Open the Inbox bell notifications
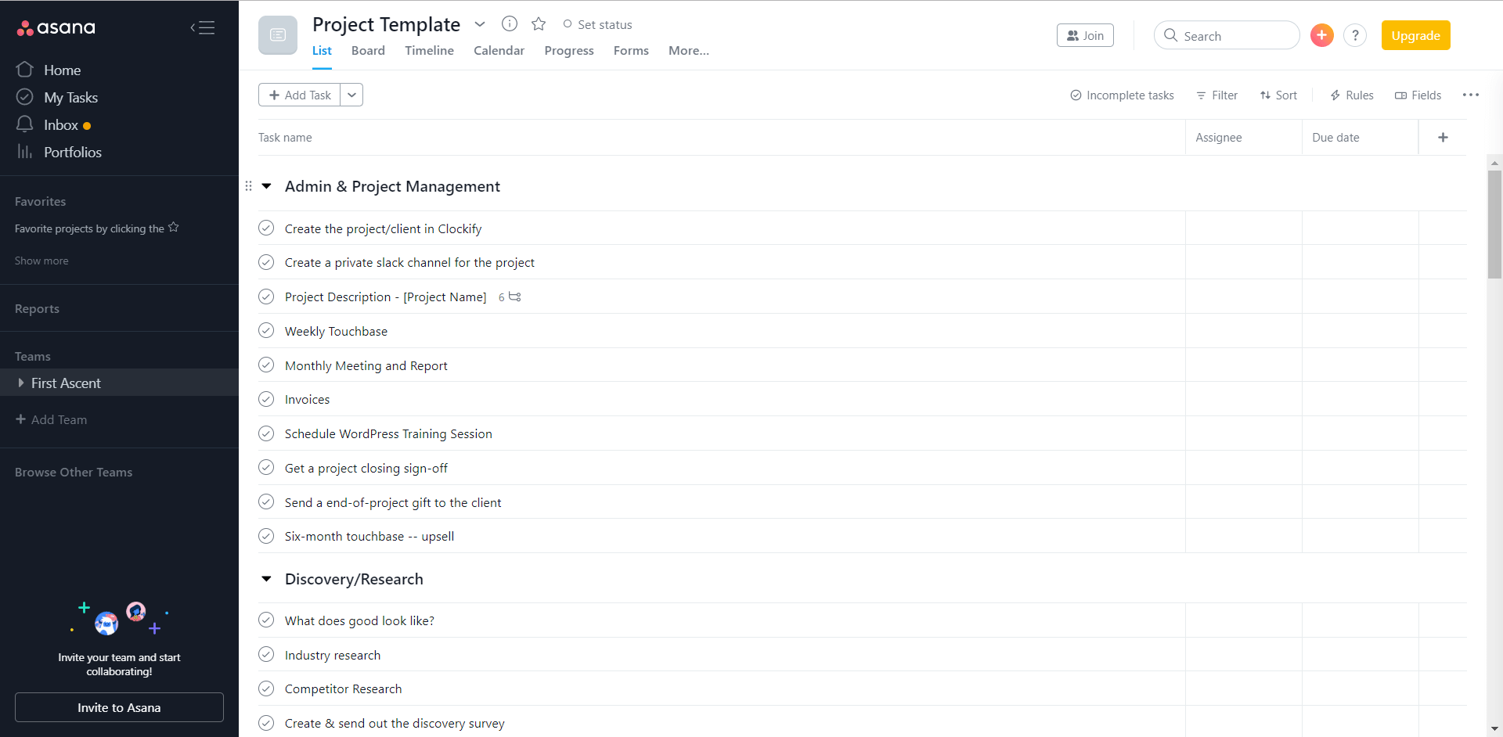This screenshot has width=1503, height=737. (25, 125)
